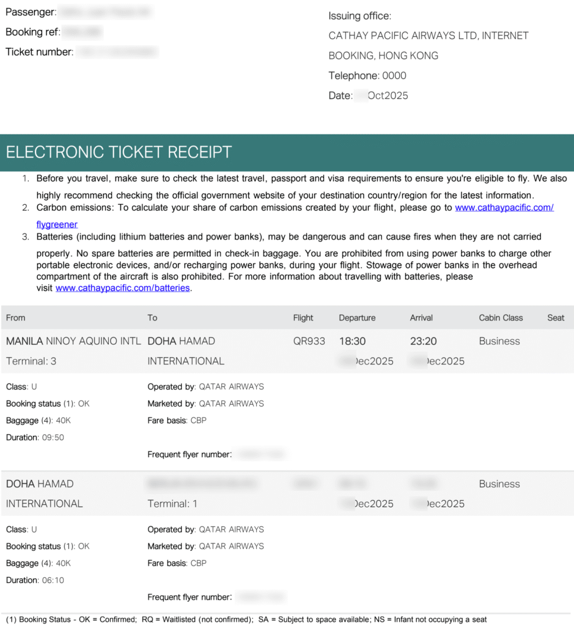Click the Booking ref label
The width and height of the screenshot is (574, 626).
(x=32, y=32)
